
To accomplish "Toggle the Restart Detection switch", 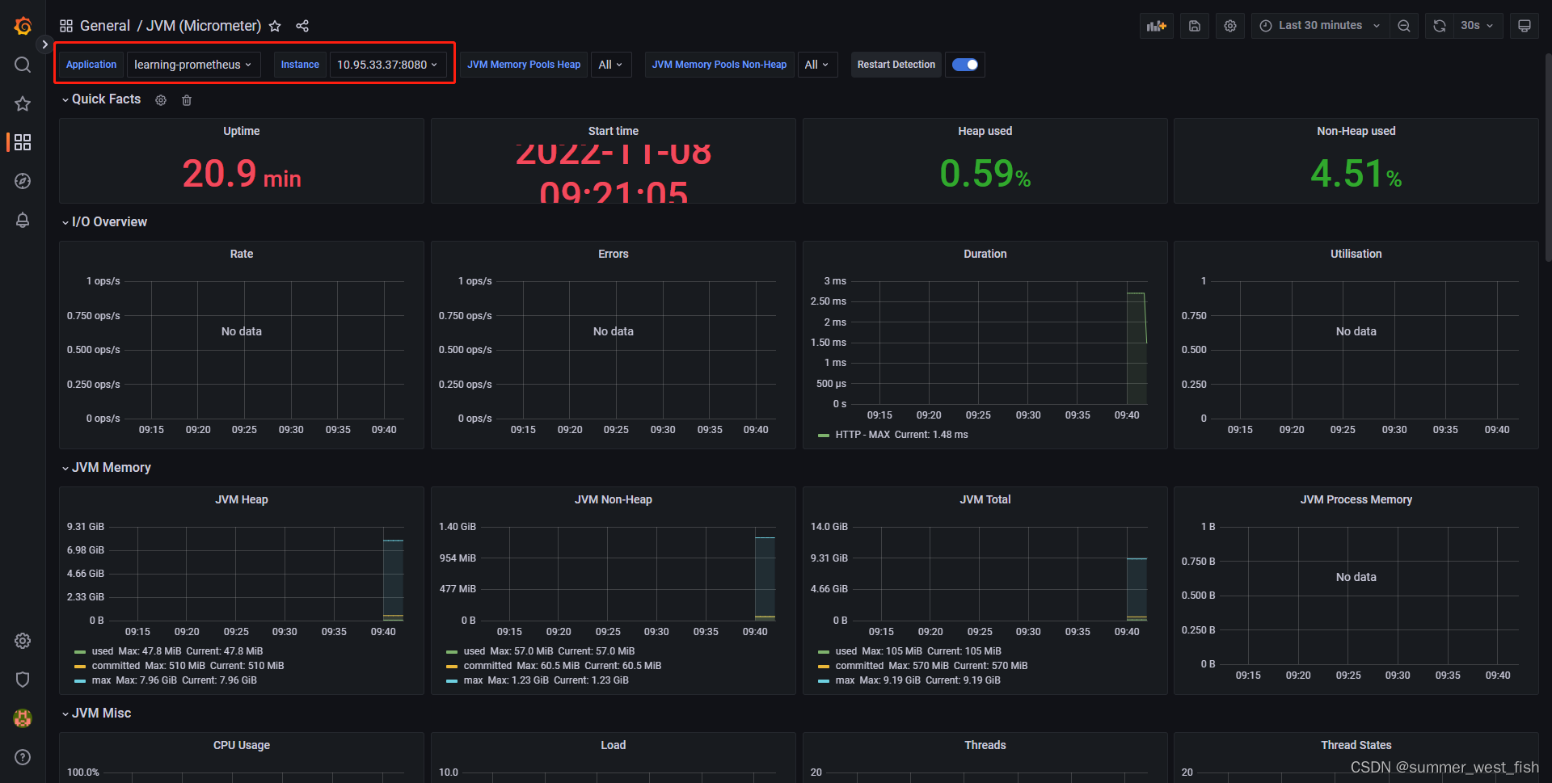I will coord(964,64).
